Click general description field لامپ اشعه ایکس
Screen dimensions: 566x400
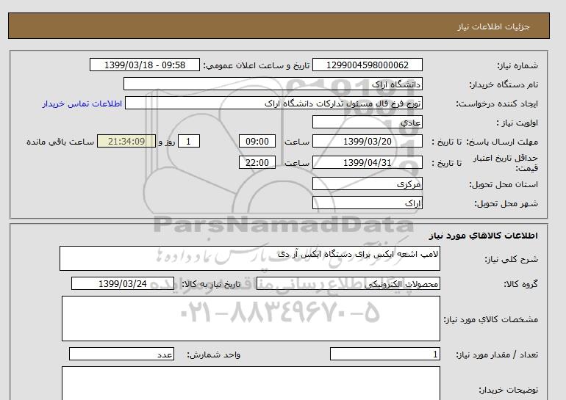click(250, 258)
